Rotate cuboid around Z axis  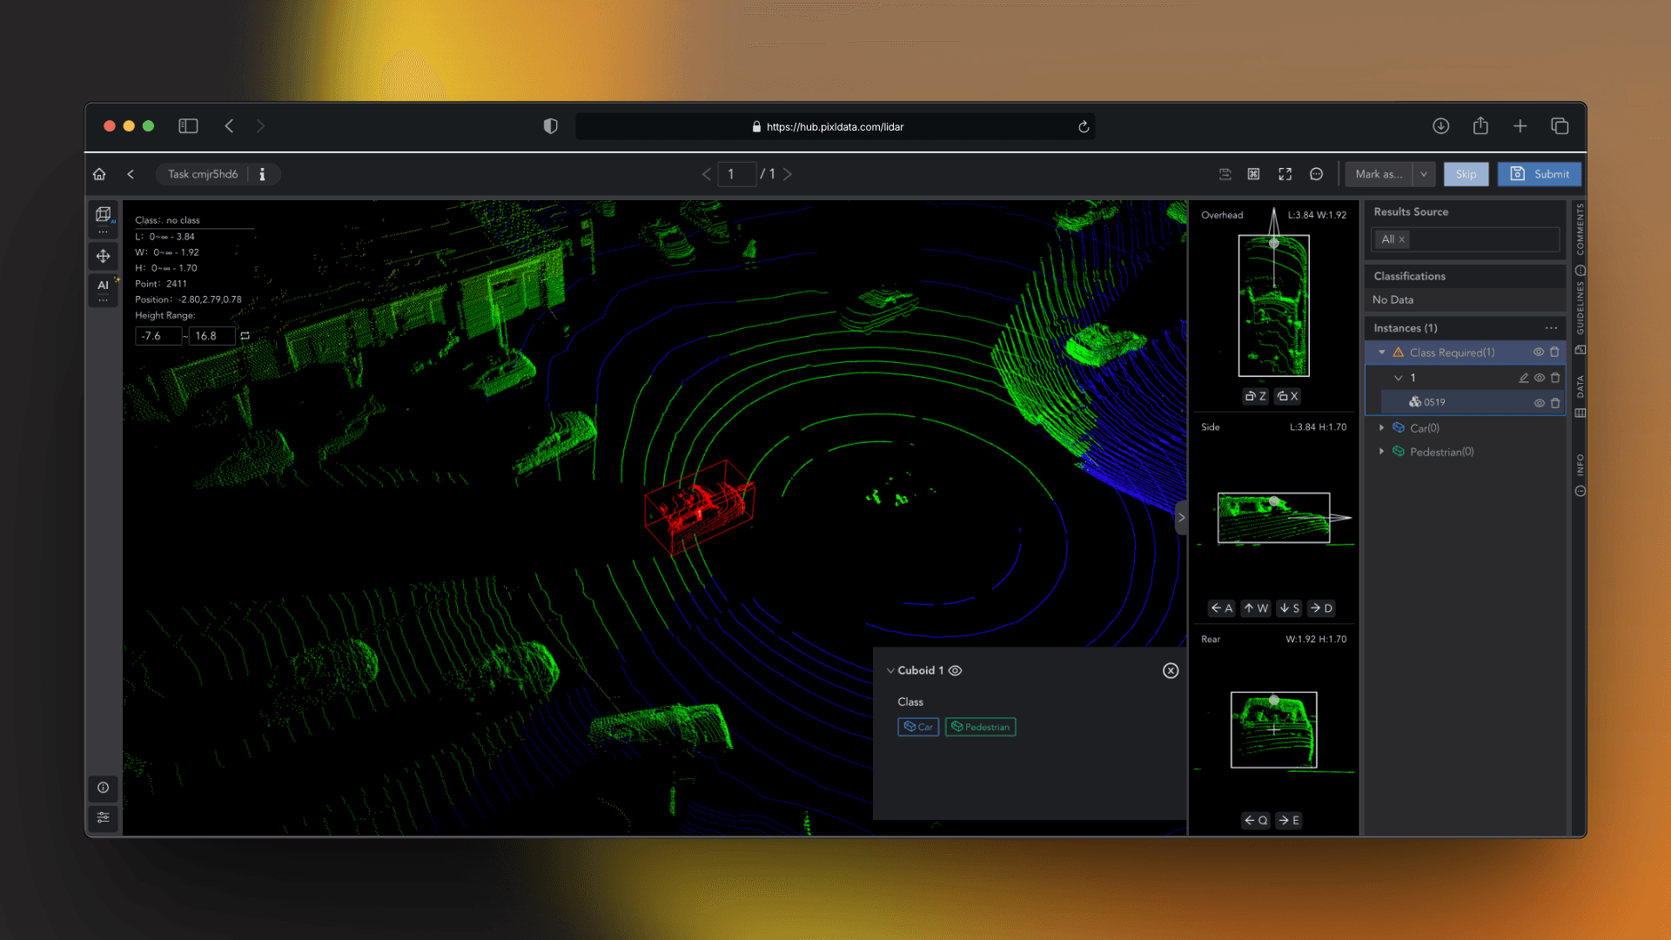(x=1255, y=396)
